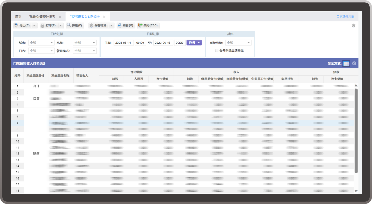Open the 打印(P) dropdown arrow

point(61,25)
